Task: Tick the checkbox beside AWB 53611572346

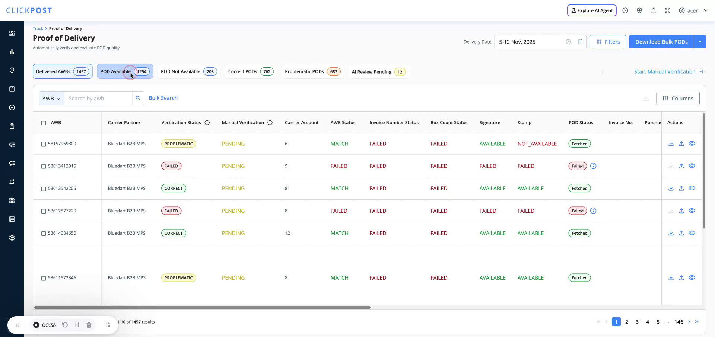Action: [x=44, y=278]
